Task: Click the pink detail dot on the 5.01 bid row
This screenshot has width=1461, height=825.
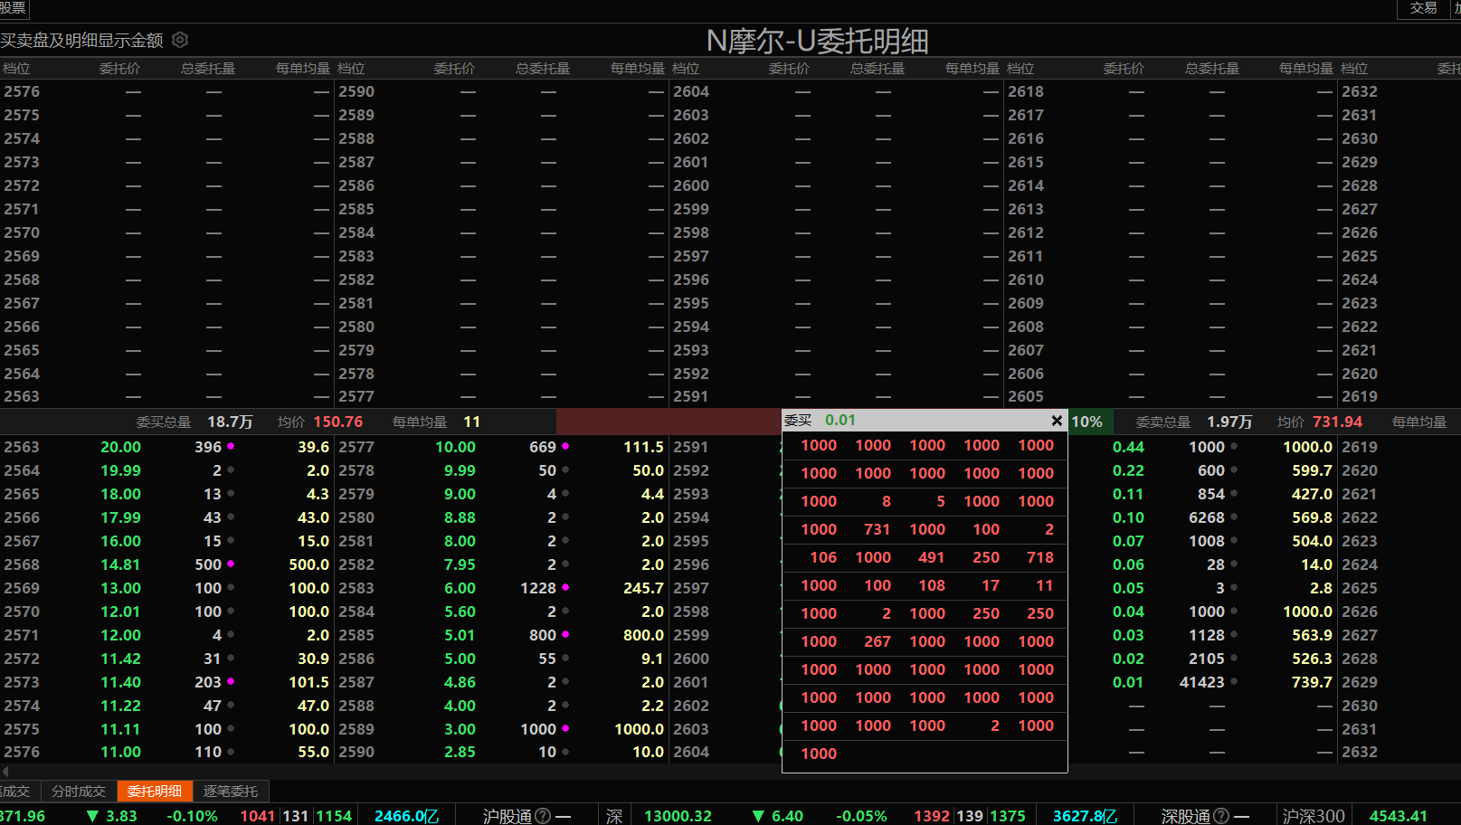Action: 565,634
